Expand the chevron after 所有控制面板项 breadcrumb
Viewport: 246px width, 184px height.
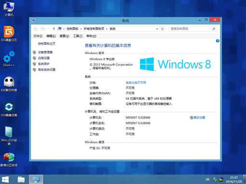(107, 29)
